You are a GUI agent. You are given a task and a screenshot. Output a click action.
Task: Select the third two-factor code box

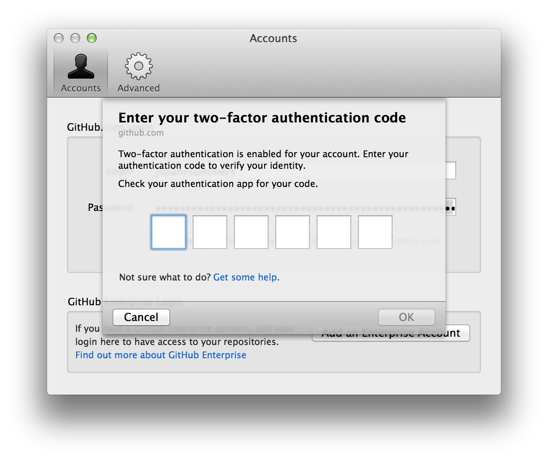click(x=251, y=232)
